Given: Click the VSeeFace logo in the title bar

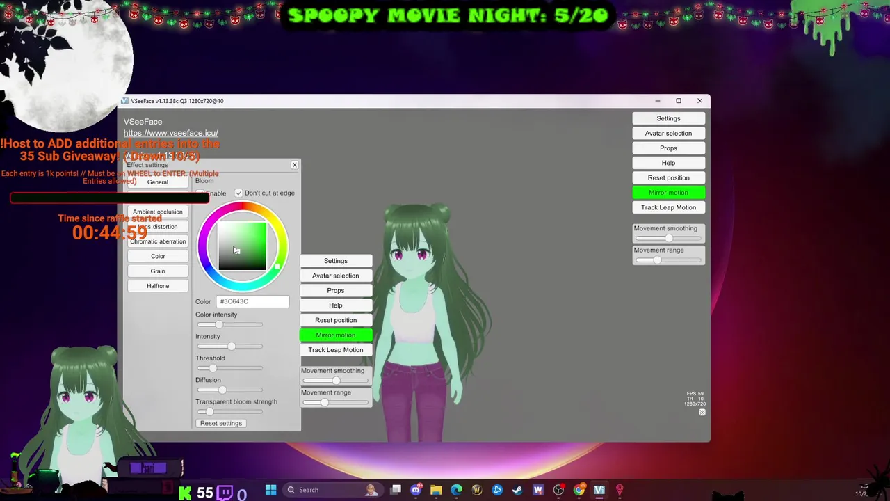Looking at the screenshot, I should click(x=125, y=101).
